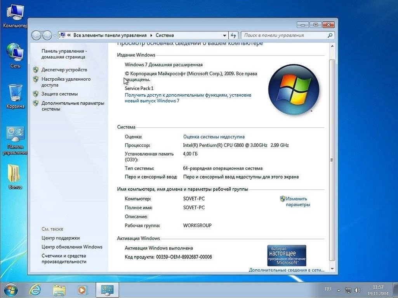
Task: Open the Корзина recycle bin icon
Action: pyautogui.click(x=15, y=96)
